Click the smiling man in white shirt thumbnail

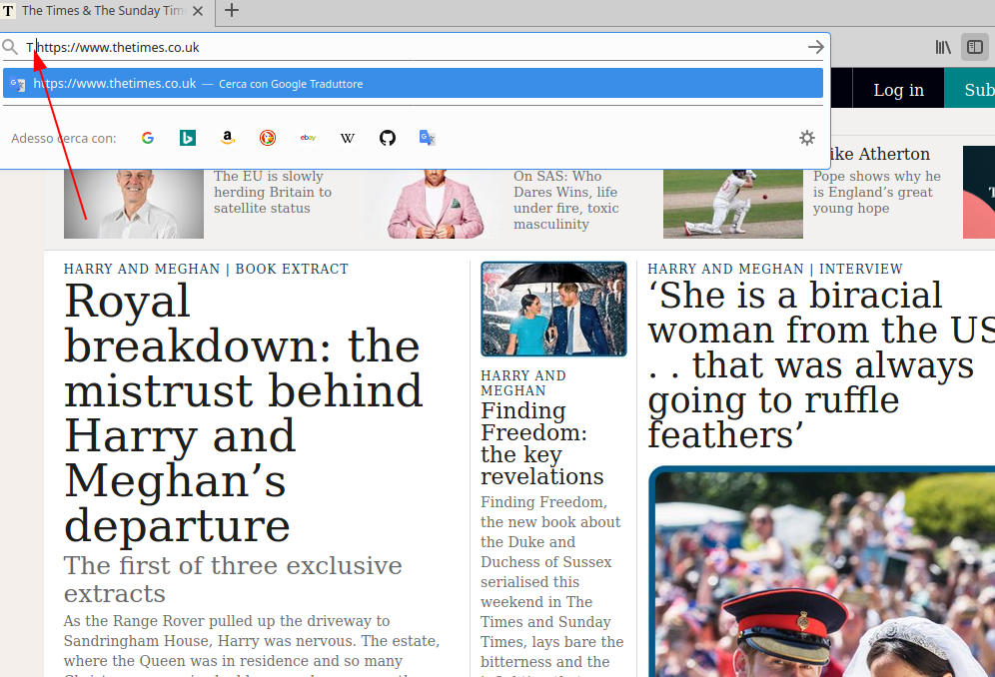134,204
